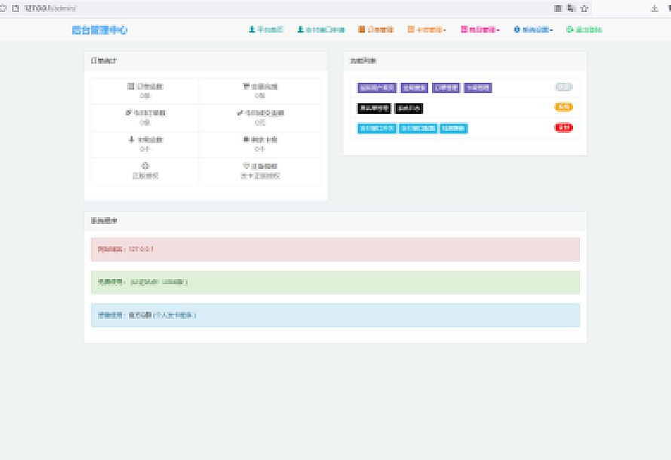The height and width of the screenshot is (460, 671).
Task: Expand the blue 系统设置 dropdown menu
Action: [533, 30]
